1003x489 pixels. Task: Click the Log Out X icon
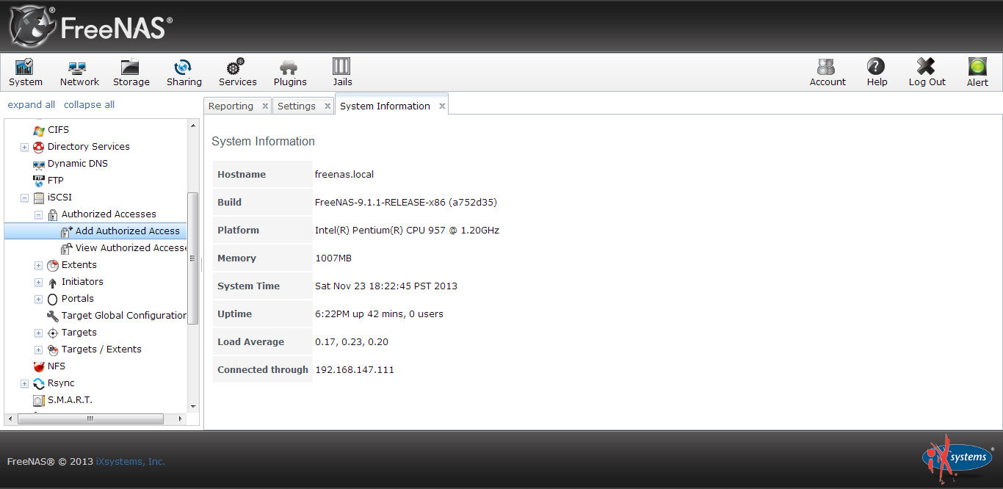[x=926, y=67]
